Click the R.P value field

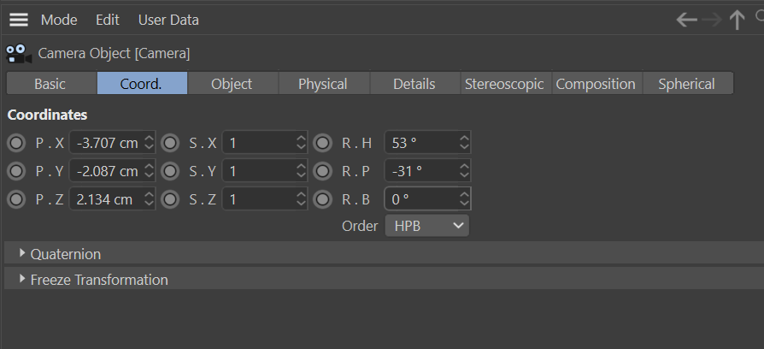click(x=420, y=171)
